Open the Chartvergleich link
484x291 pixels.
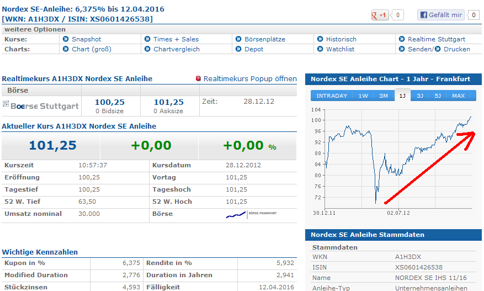[177, 49]
